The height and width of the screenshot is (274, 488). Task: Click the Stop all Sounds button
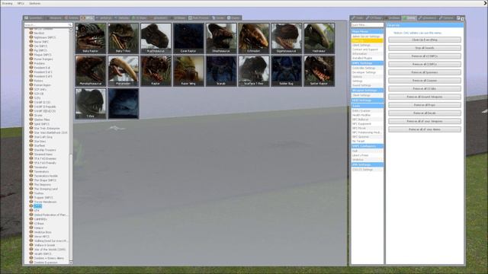(x=425, y=48)
